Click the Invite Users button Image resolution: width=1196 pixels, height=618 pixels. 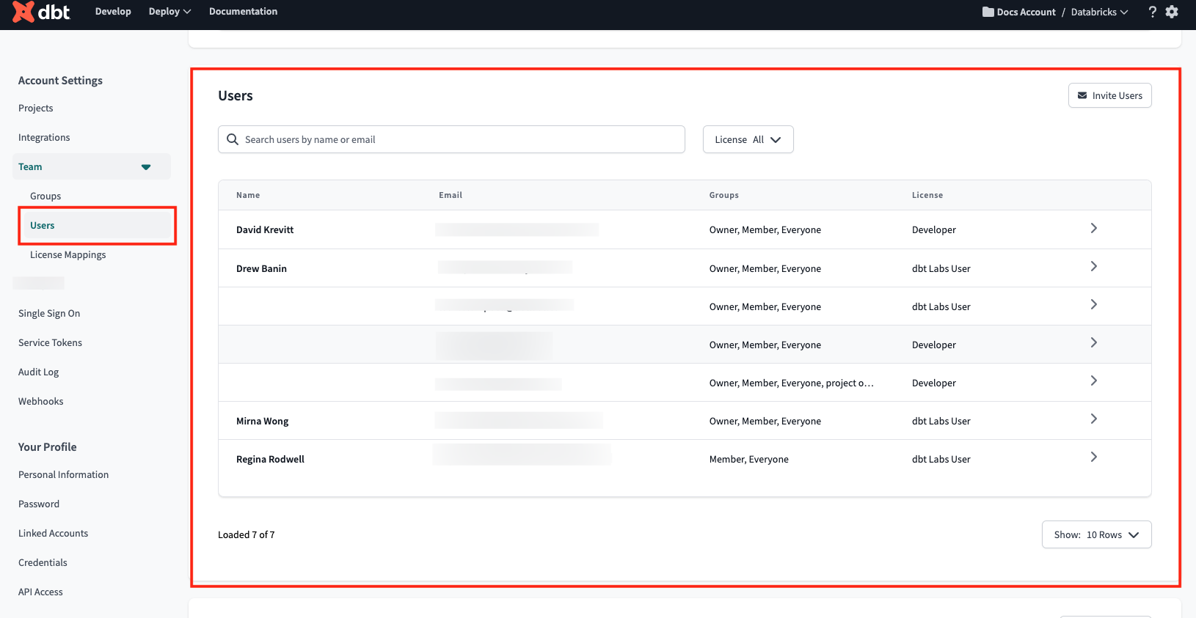[x=1109, y=95]
